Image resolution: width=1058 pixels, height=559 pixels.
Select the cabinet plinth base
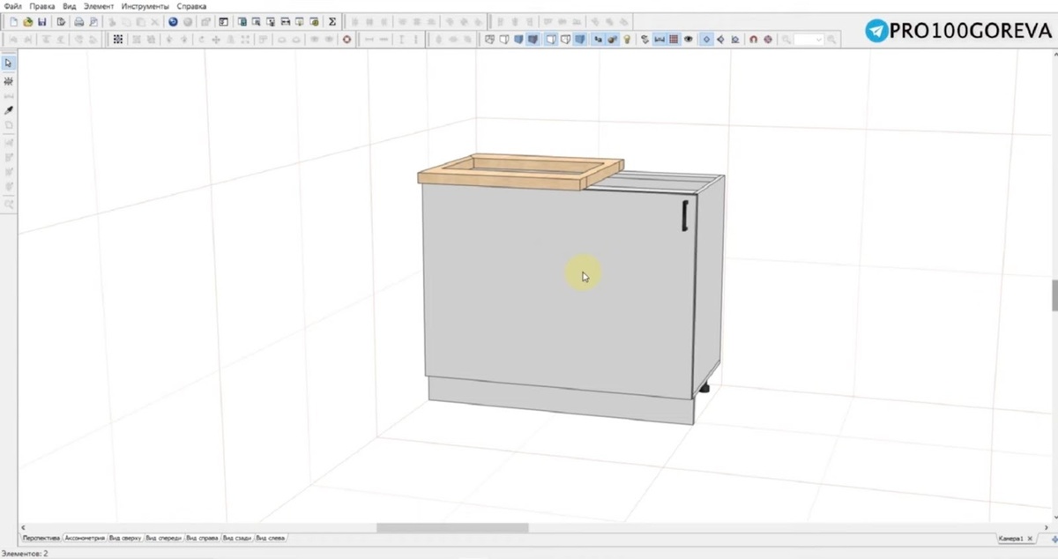click(x=561, y=402)
